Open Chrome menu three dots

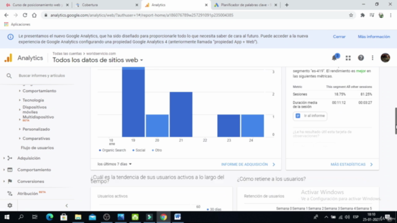tap(391, 15)
